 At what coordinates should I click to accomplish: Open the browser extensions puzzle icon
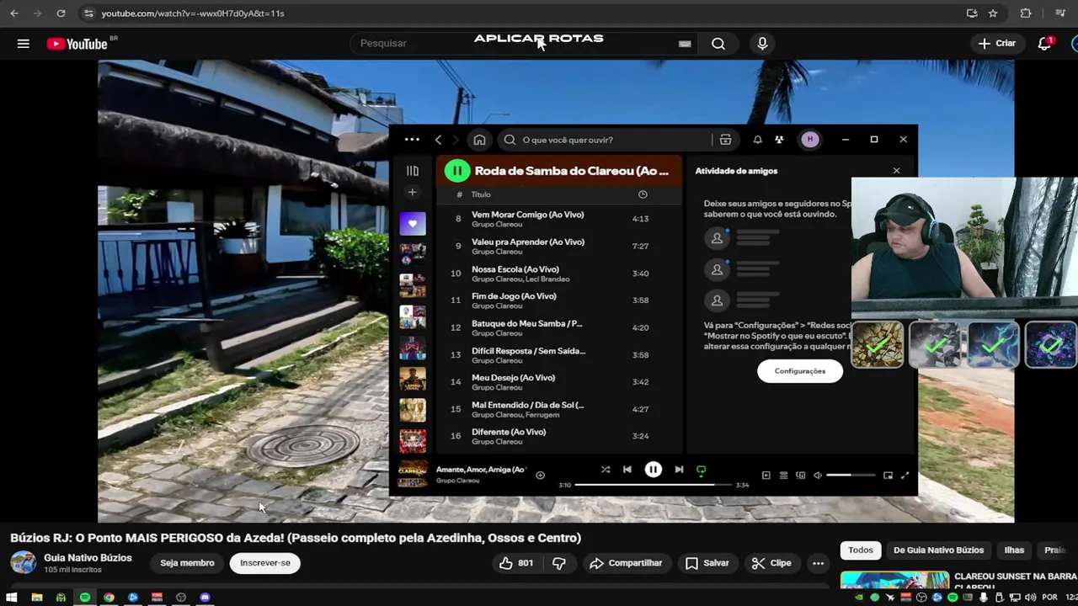(1026, 13)
